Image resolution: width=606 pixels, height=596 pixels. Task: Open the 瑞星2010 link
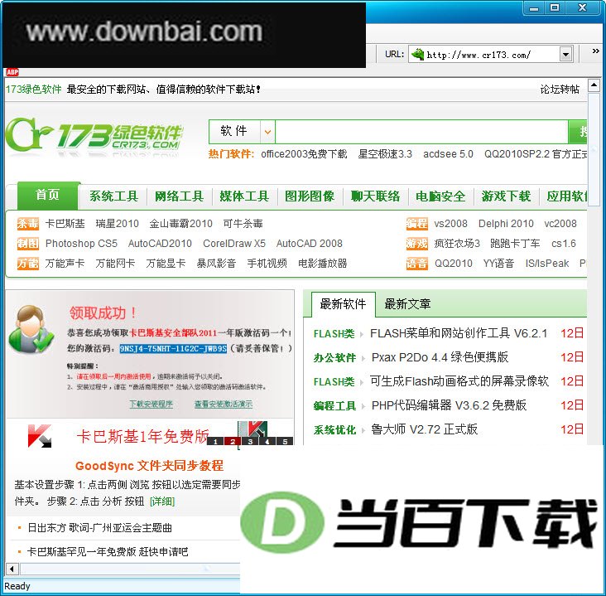117,224
